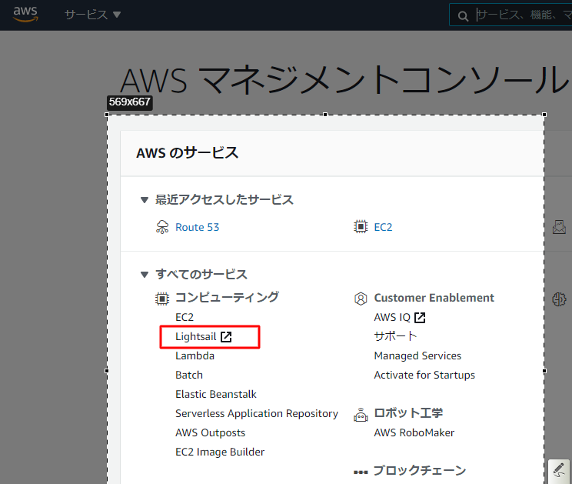572x484 pixels.
Task: Open Serverless Application Repository
Action: (256, 413)
